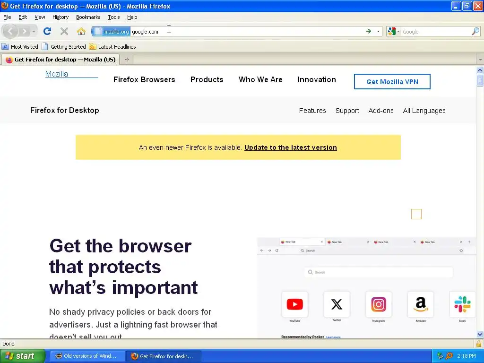The image size is (484, 363).
Task: Open Who We Are navigation item
Action: (260, 79)
